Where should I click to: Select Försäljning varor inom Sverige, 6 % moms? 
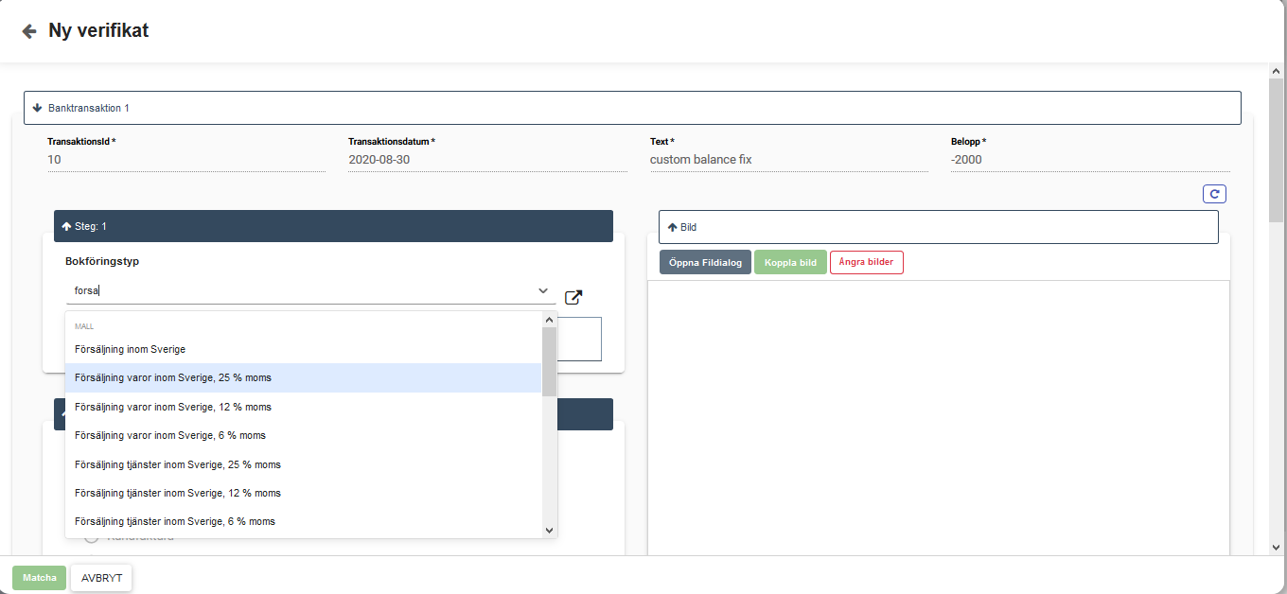170,435
